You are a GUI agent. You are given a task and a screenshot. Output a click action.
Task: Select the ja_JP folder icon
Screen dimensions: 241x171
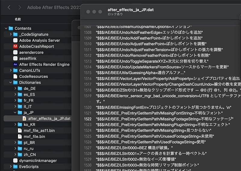tap(20, 112)
